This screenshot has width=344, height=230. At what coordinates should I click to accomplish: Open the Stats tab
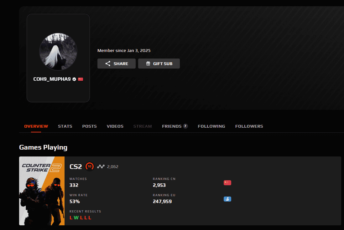(65, 126)
